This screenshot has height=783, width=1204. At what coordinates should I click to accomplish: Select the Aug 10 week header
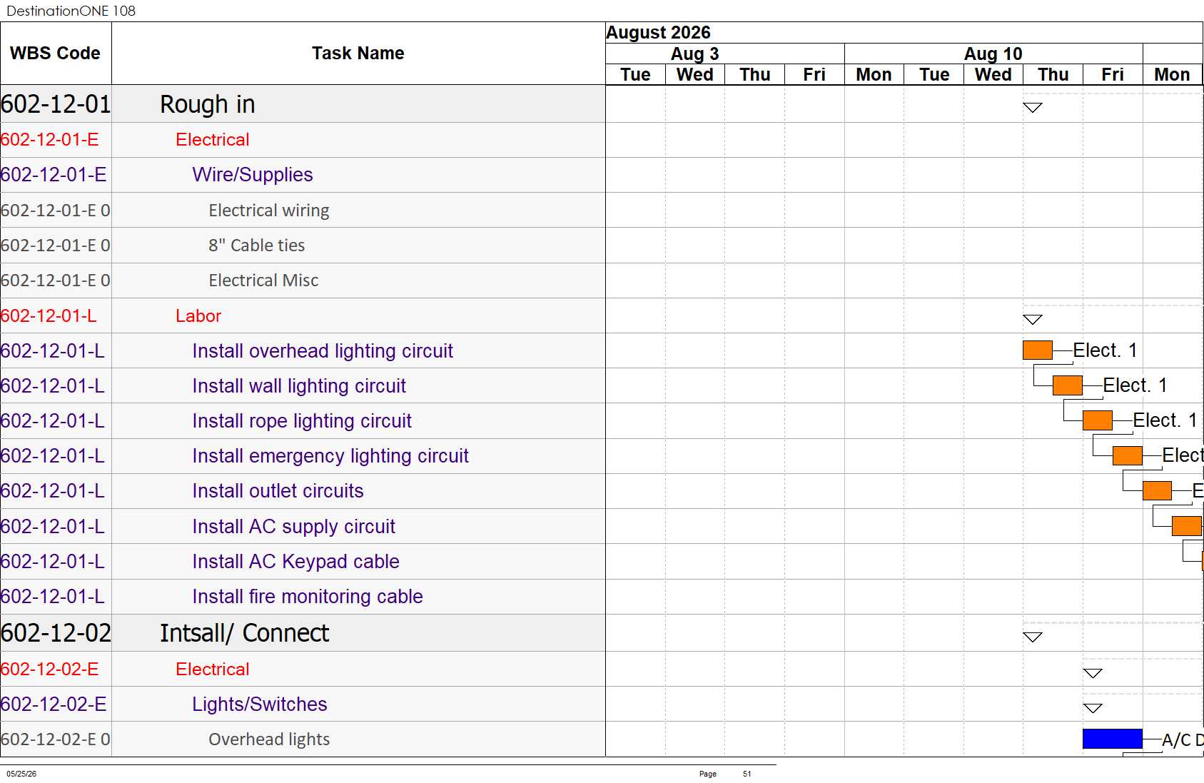pyautogui.click(x=993, y=54)
